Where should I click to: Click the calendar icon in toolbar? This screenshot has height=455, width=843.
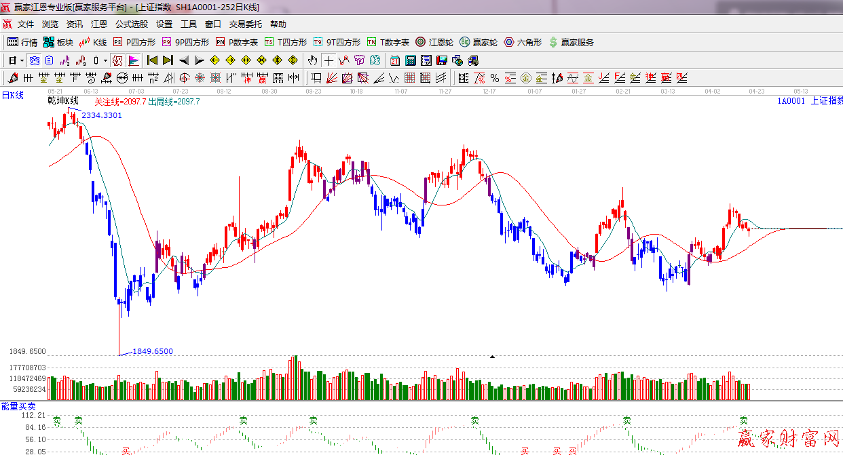[x=394, y=60]
